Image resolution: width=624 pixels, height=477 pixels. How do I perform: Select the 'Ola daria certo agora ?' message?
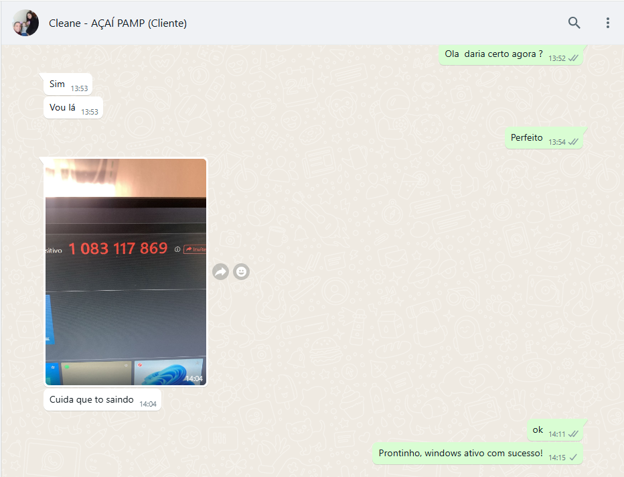click(511, 54)
